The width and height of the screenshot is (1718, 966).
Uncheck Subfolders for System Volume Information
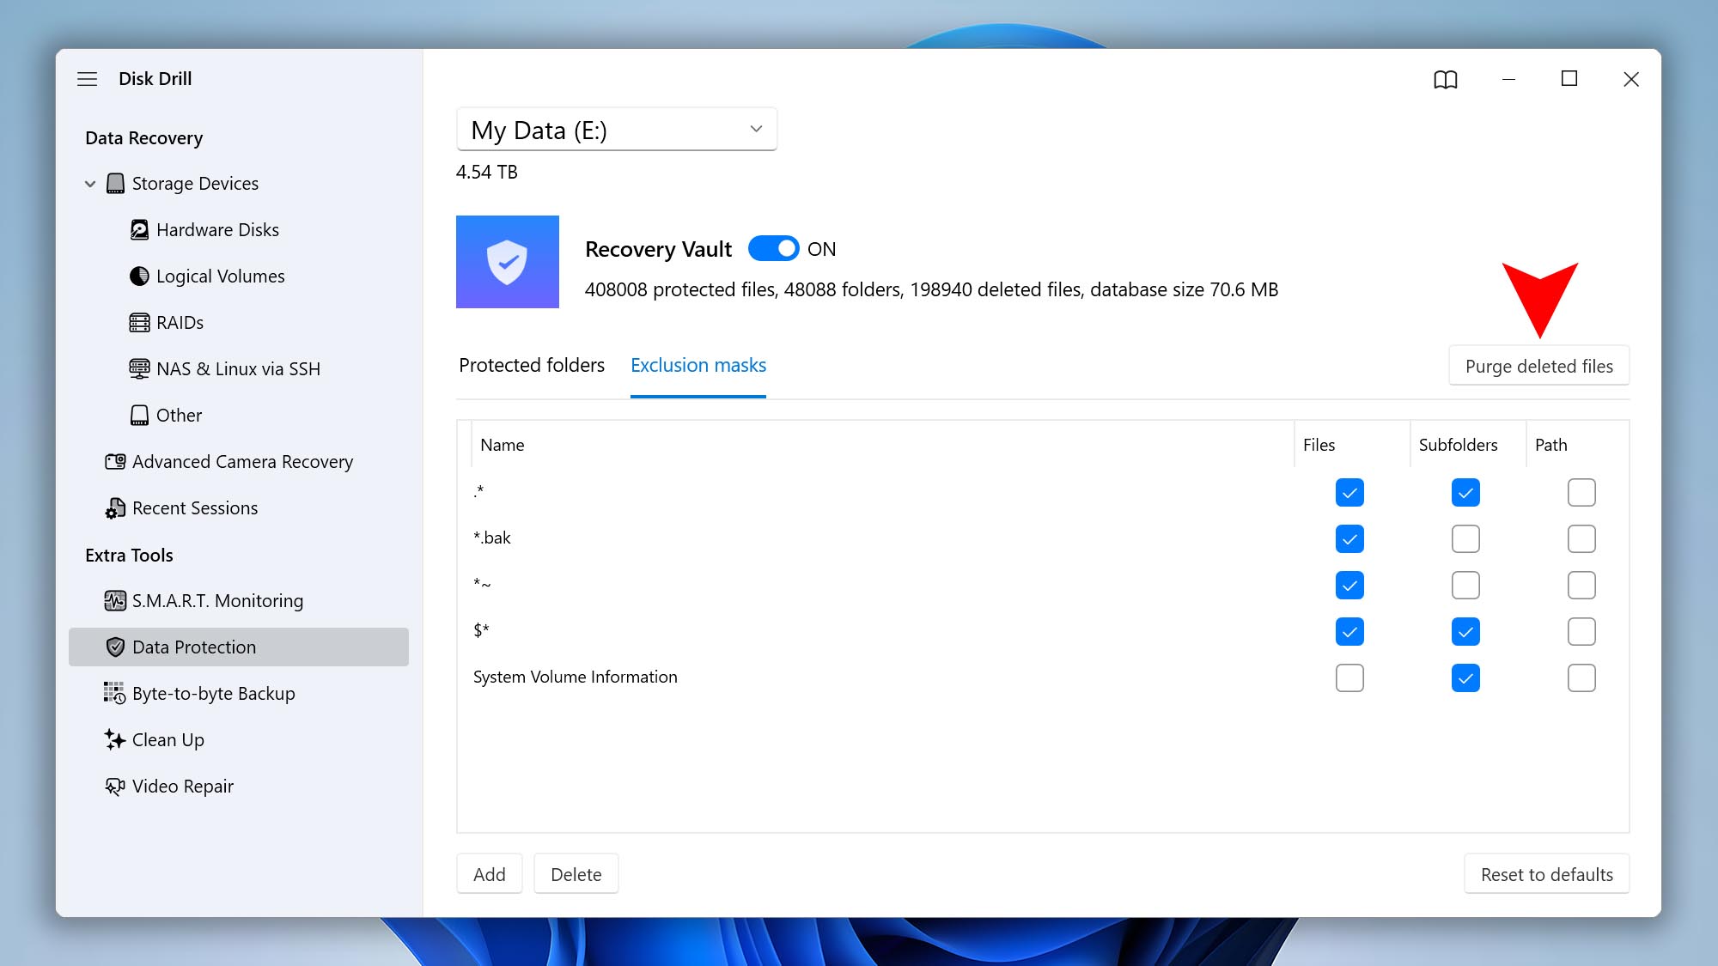(x=1465, y=678)
